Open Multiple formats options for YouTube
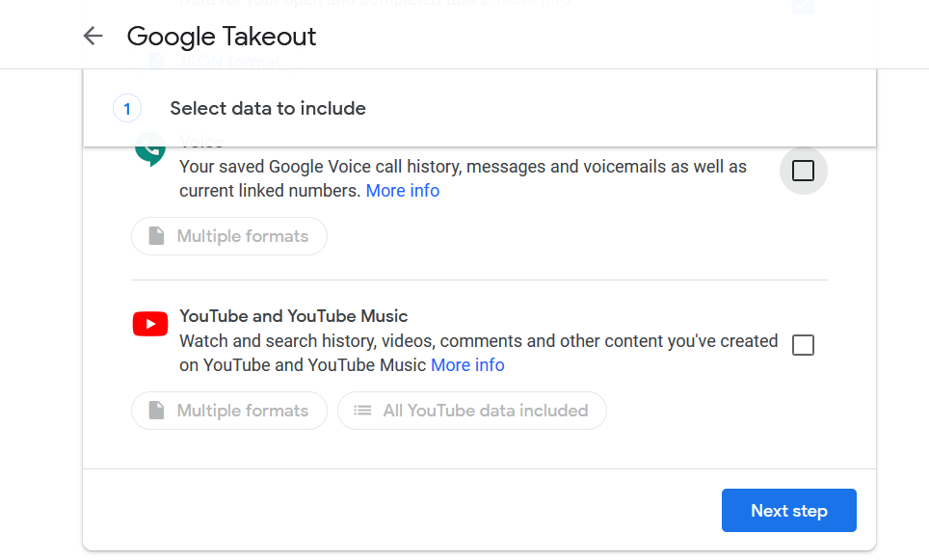 (228, 410)
